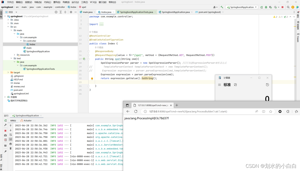Toggle browser split screen icon

click(263, 112)
